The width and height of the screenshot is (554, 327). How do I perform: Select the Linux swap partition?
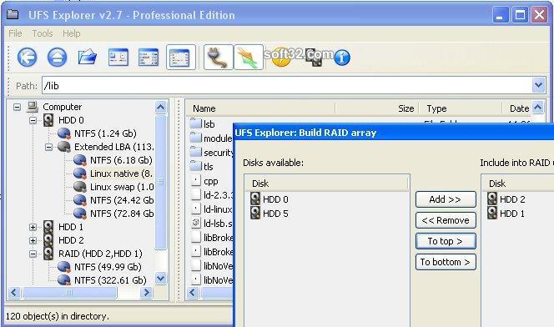click(x=122, y=187)
